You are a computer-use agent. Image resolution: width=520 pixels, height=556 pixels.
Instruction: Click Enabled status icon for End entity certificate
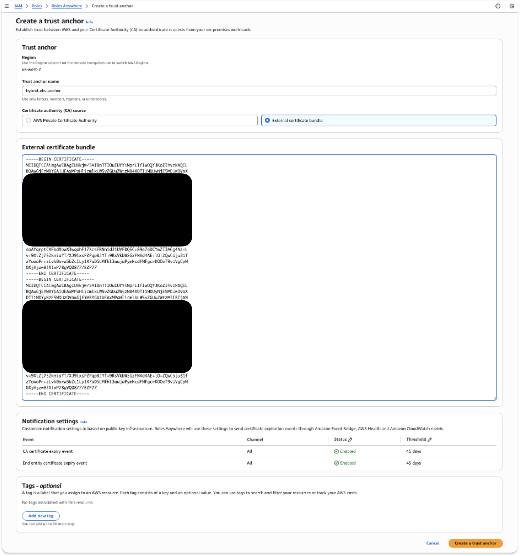click(337, 463)
